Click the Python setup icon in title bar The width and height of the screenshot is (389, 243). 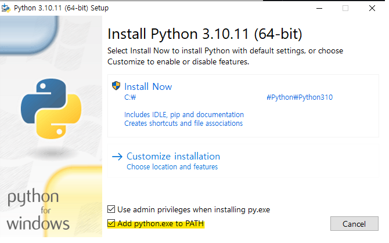[x=6, y=8]
